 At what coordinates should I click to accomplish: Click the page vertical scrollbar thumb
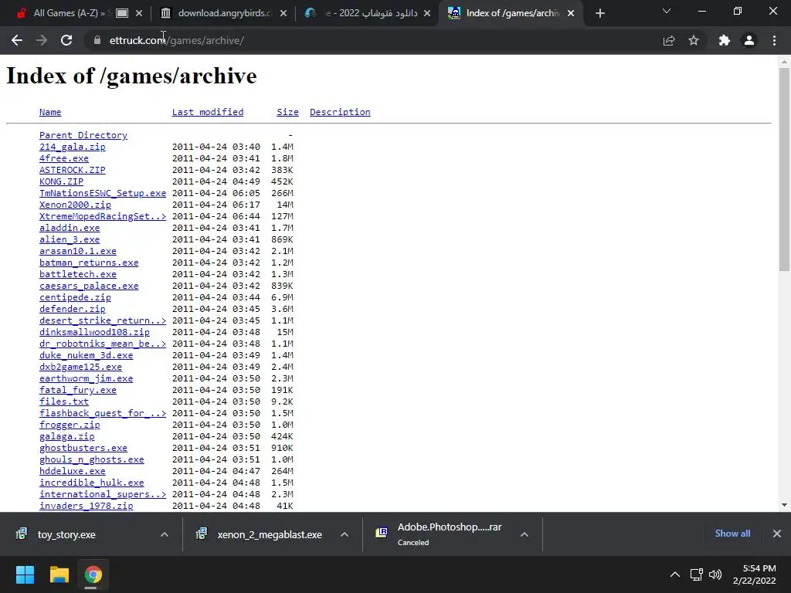[x=784, y=169]
